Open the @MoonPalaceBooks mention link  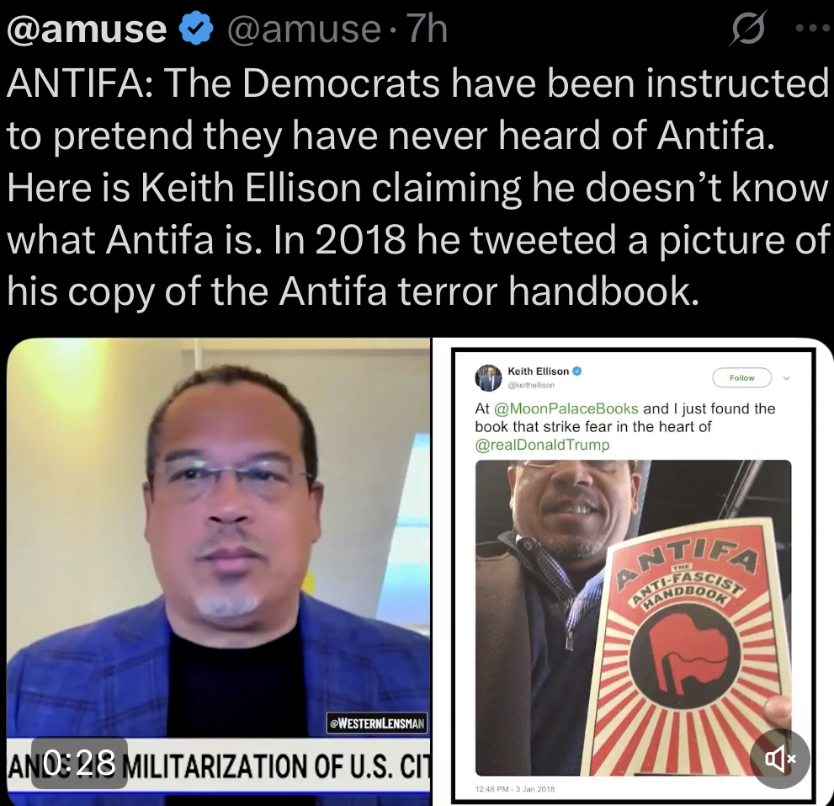566,408
